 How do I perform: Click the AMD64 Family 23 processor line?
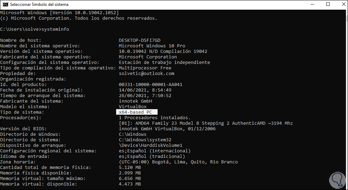tap(206, 123)
